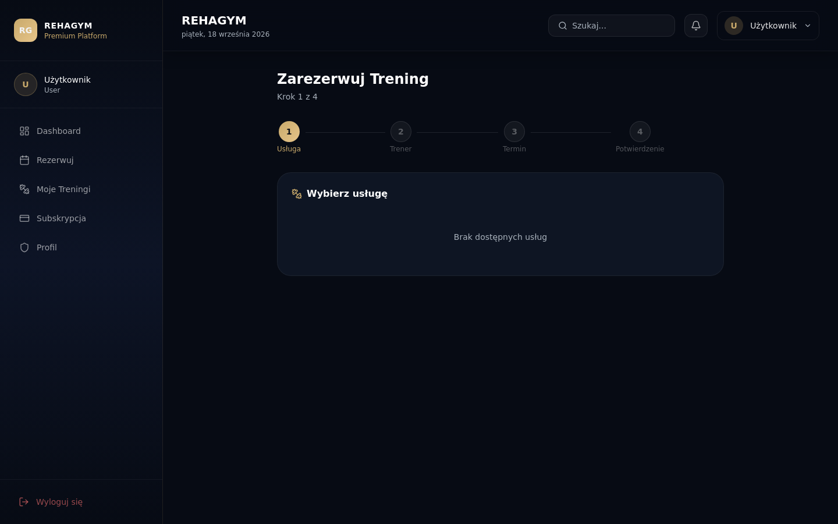Viewport: 838px width, 524px height.
Task: Open the Profil page
Action: (x=81, y=247)
